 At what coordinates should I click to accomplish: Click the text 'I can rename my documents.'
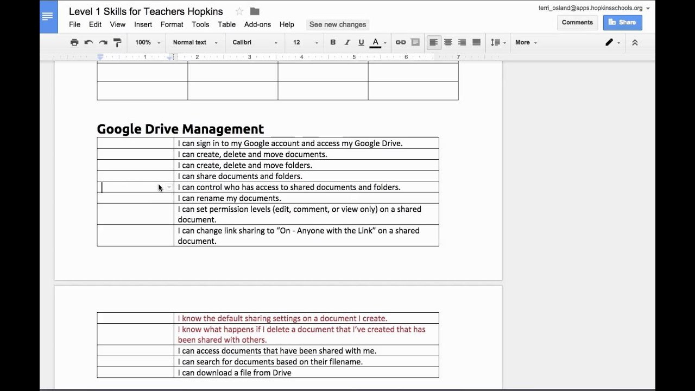point(229,198)
